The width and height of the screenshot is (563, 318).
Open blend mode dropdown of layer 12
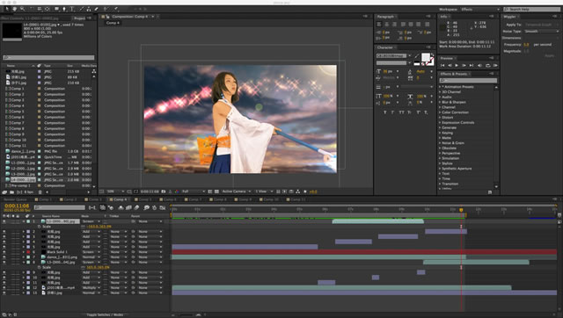[x=91, y=287]
